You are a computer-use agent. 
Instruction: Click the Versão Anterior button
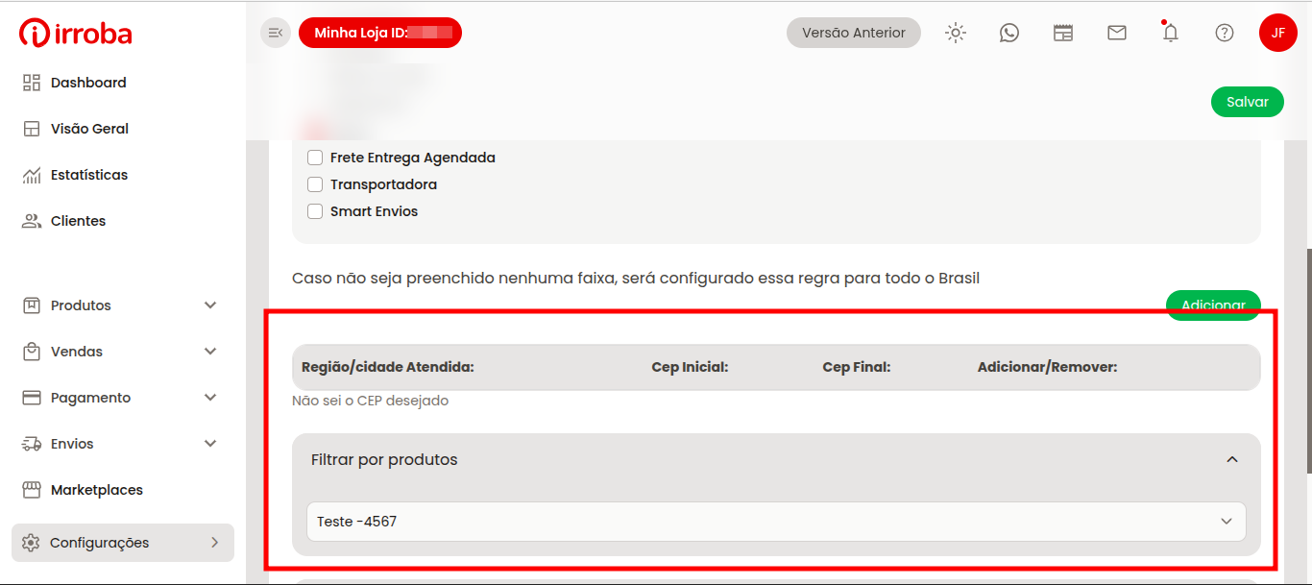[x=853, y=33]
